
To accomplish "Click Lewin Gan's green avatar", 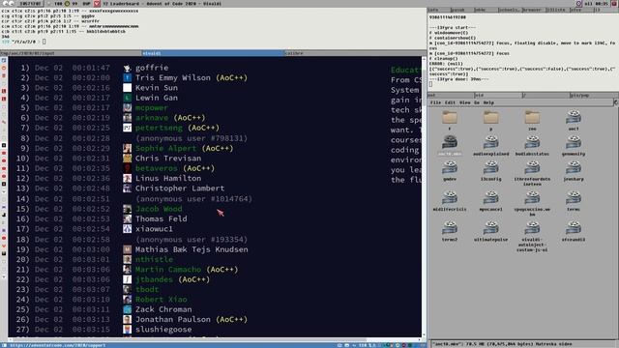I will 127,98.
